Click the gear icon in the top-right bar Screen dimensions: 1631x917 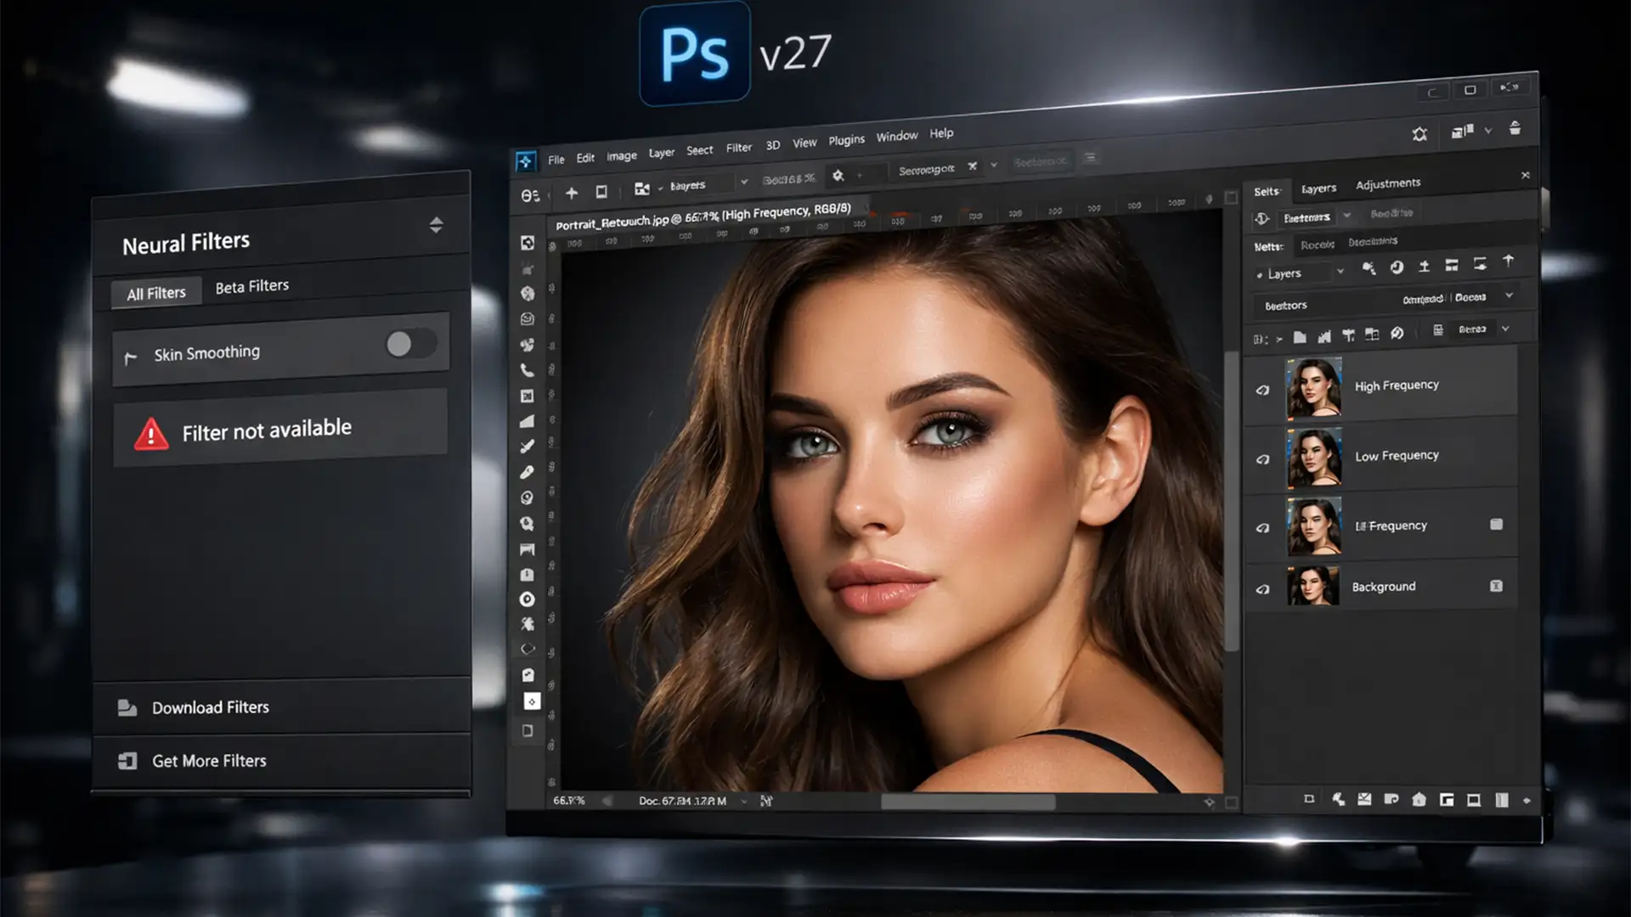1419,133
